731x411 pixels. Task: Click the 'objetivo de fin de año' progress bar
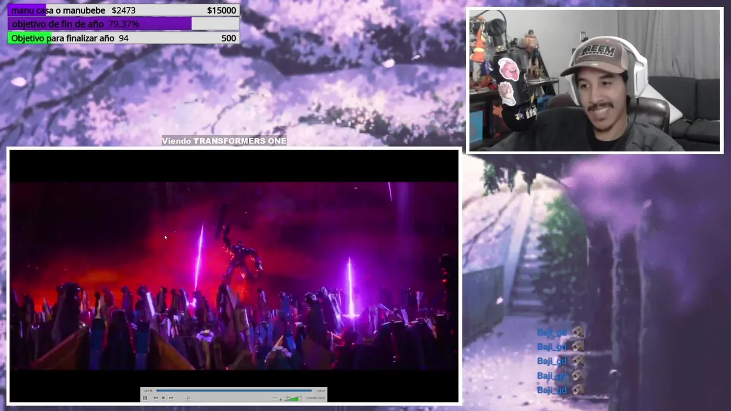point(123,24)
